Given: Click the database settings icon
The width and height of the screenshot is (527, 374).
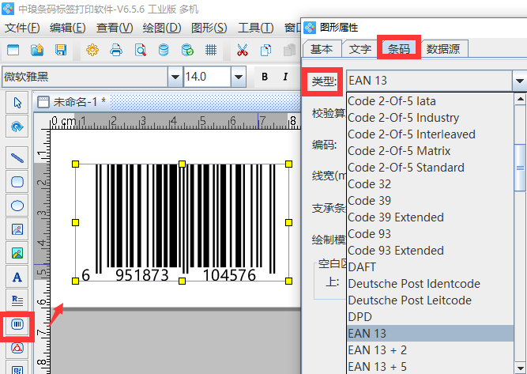Looking at the screenshot, I should pyautogui.click(x=164, y=50).
